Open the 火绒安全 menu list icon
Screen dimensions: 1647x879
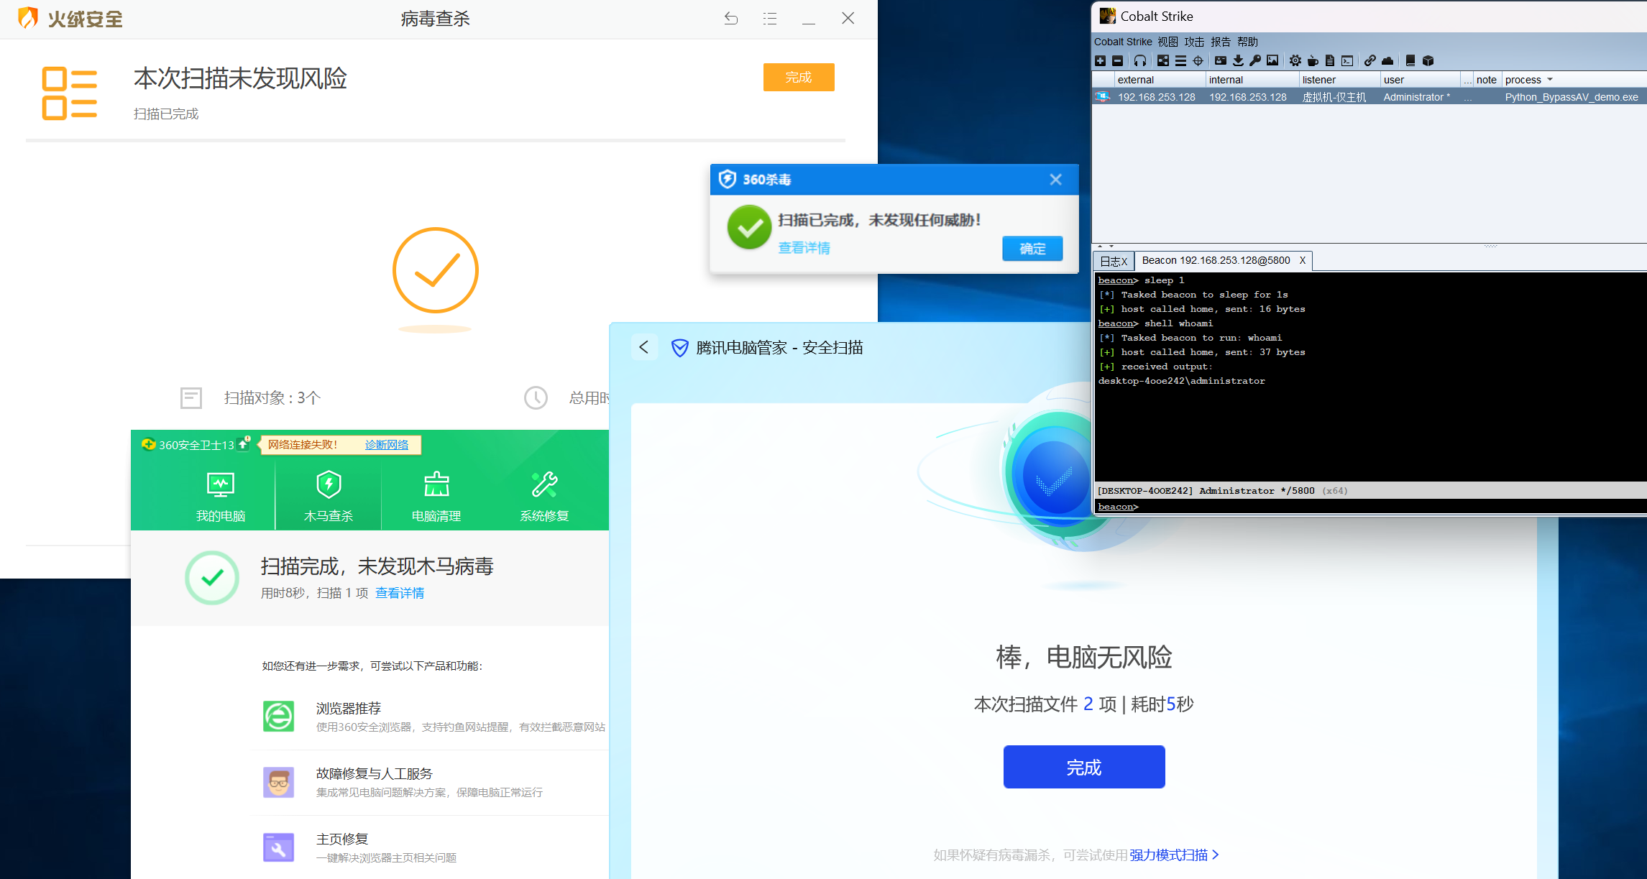(x=770, y=19)
